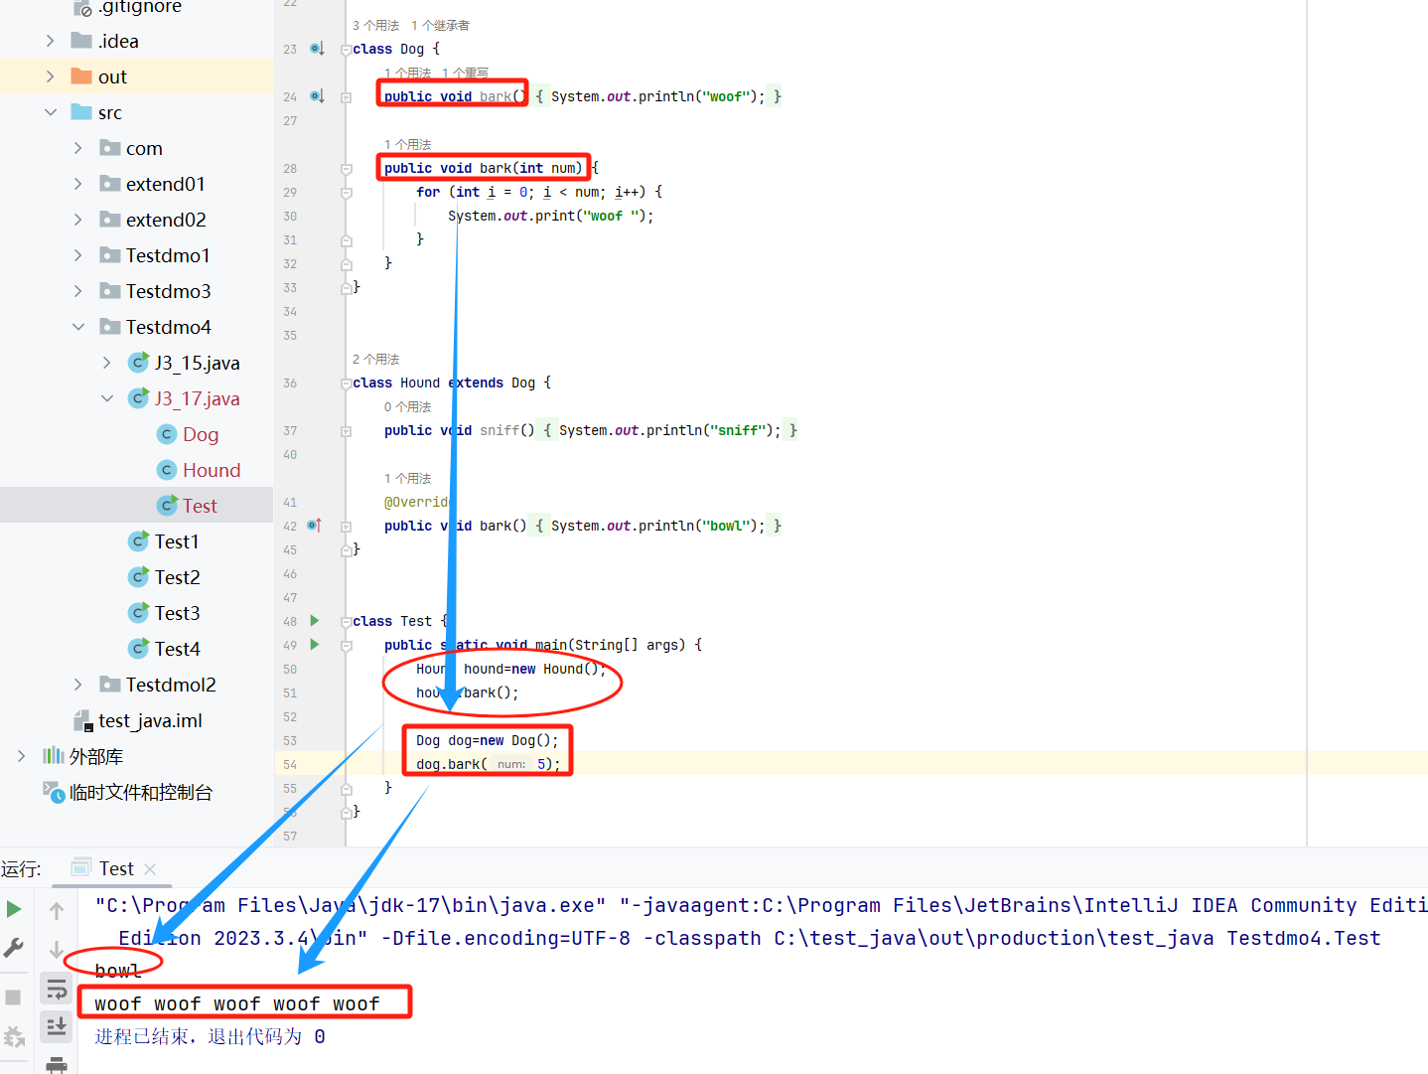
Task: Collapse the Testdmo4 package
Action: (x=78, y=327)
